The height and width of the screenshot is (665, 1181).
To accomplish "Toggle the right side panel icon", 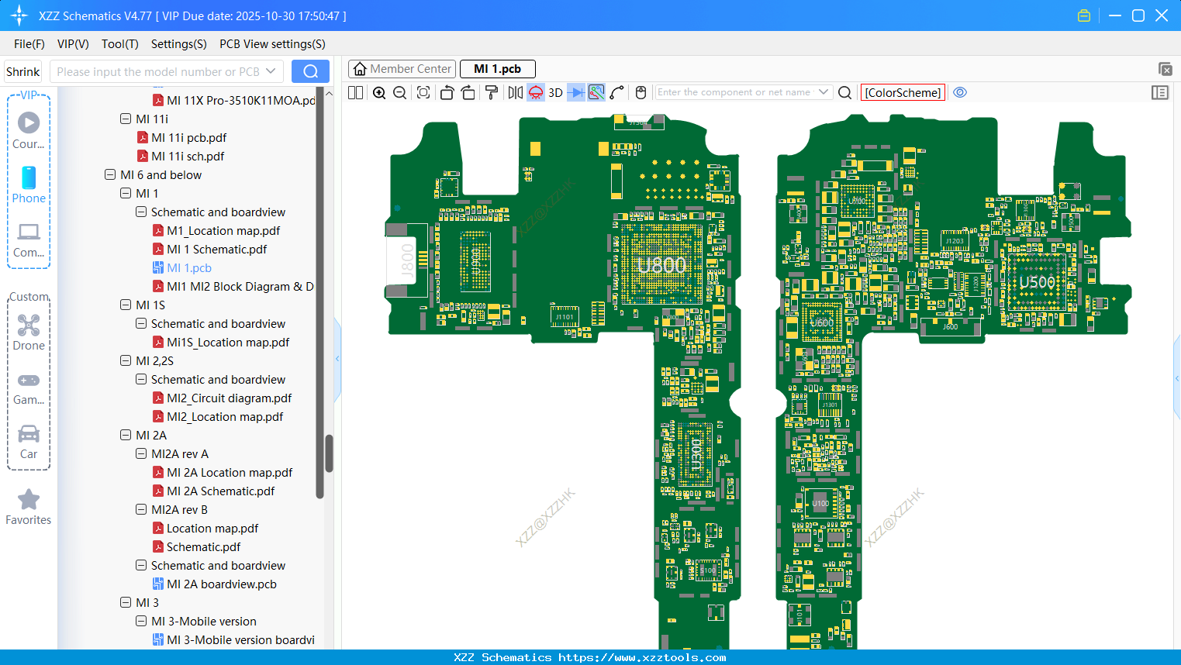I will pyautogui.click(x=1160, y=93).
